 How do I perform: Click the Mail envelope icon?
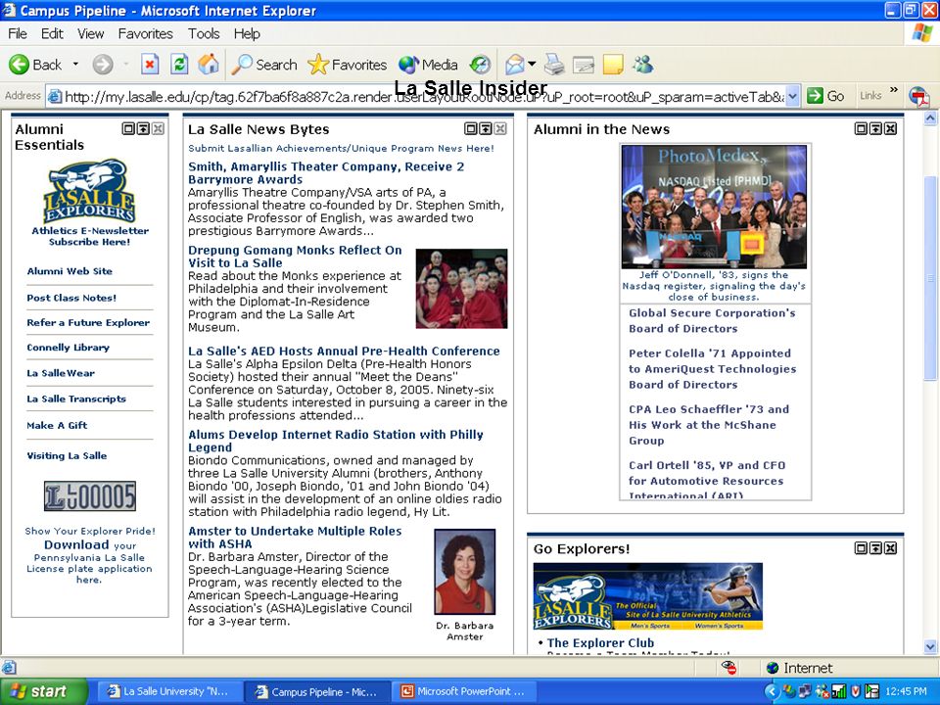click(x=514, y=65)
